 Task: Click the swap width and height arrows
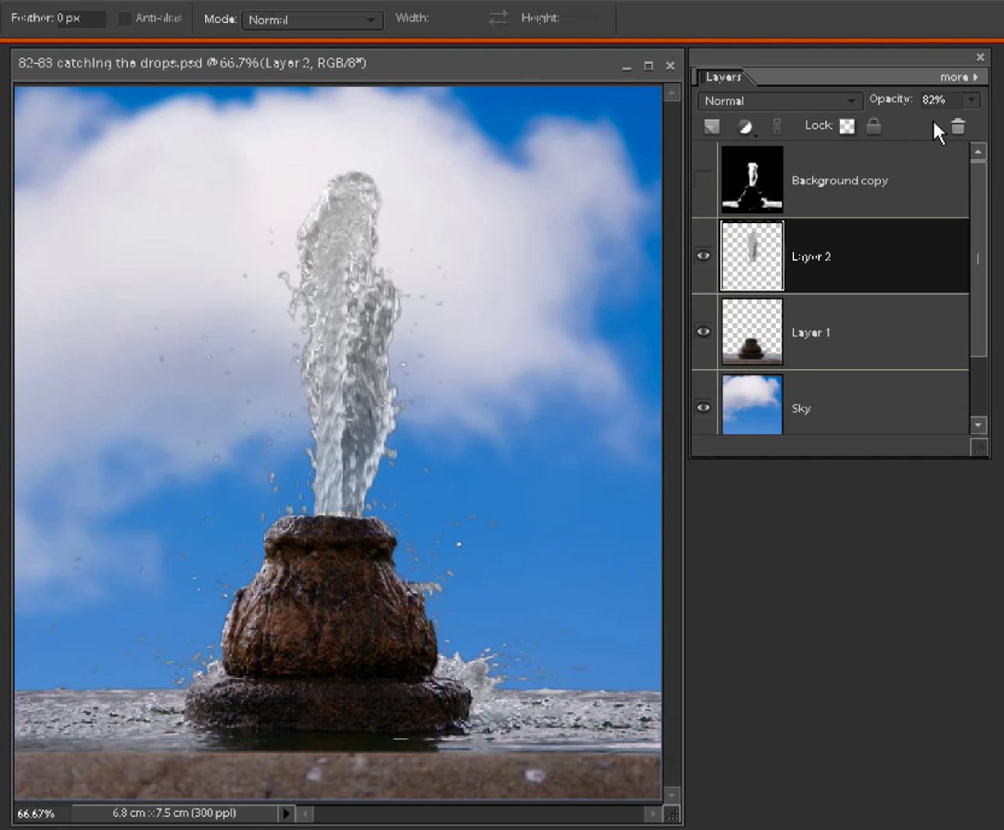coord(498,19)
